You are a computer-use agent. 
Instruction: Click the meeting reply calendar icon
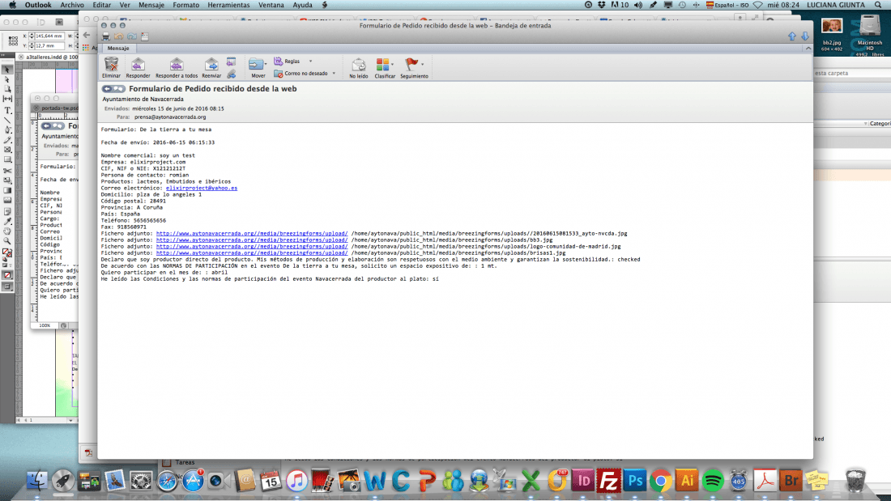point(232,62)
